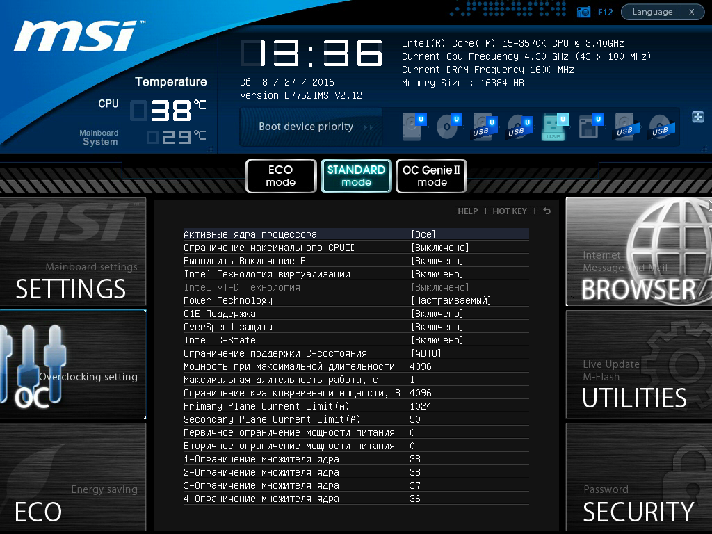Open the OC overclocking setting section
This screenshot has width=712, height=534.
[72, 364]
